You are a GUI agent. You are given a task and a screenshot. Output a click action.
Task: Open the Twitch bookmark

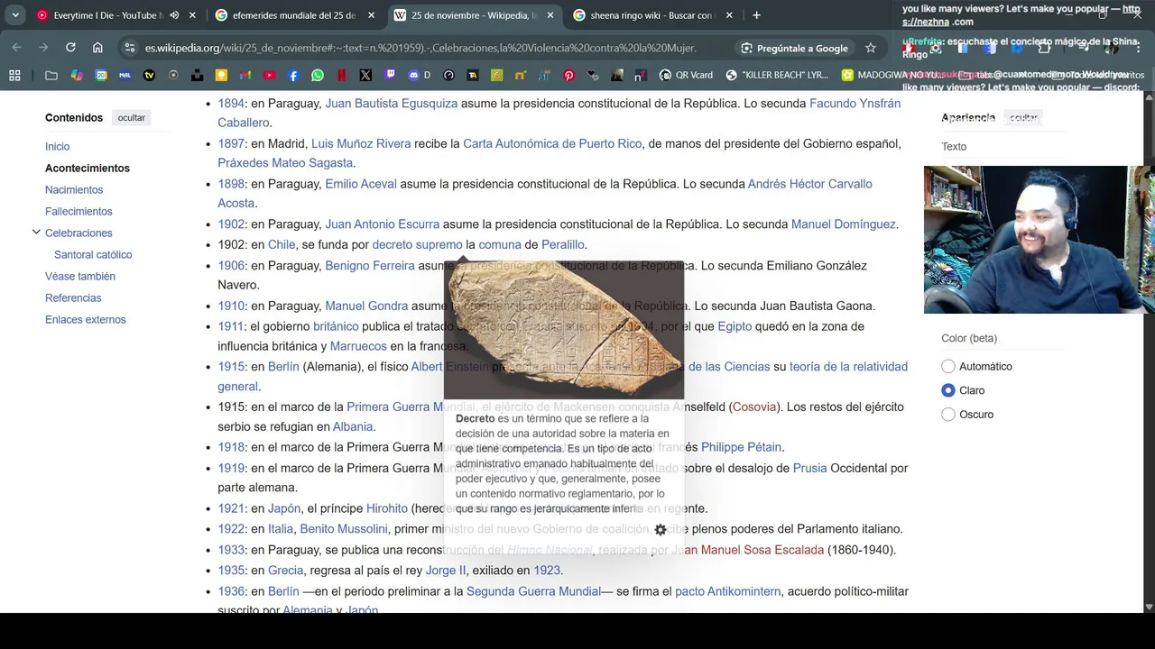pos(390,76)
